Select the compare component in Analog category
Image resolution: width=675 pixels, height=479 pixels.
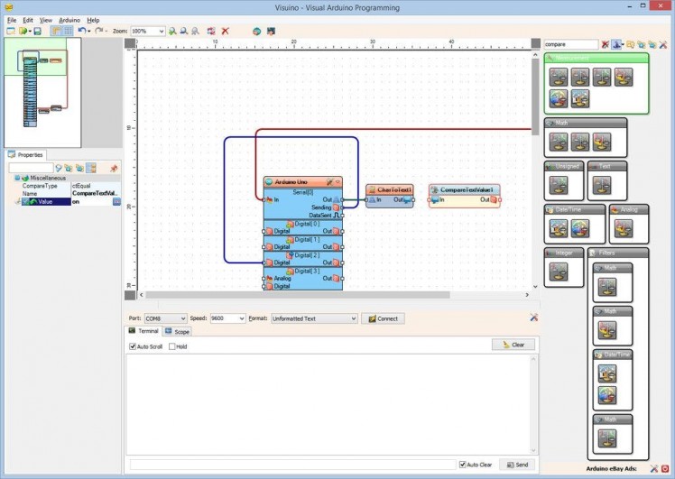point(624,228)
